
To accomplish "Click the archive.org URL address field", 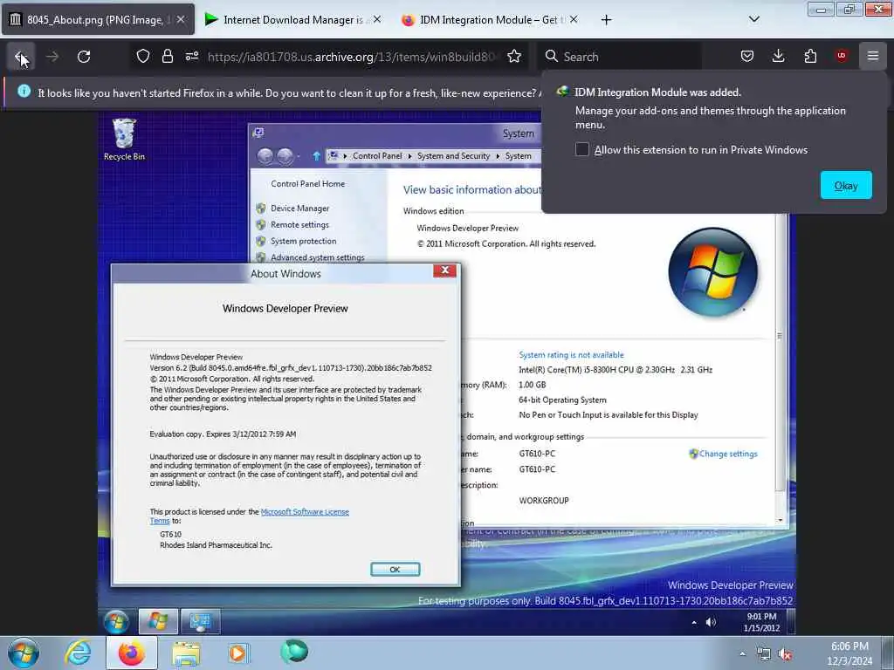I will pos(354,57).
